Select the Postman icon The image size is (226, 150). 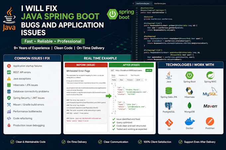click(210, 122)
